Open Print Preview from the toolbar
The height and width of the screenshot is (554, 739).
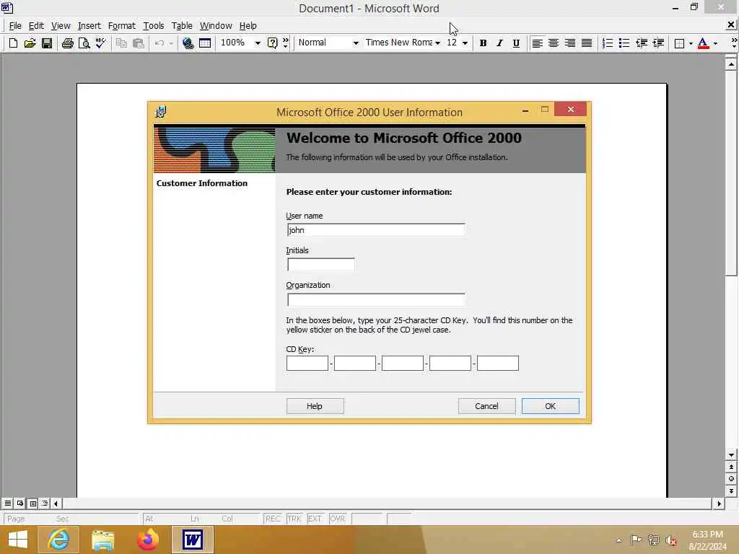coord(84,43)
